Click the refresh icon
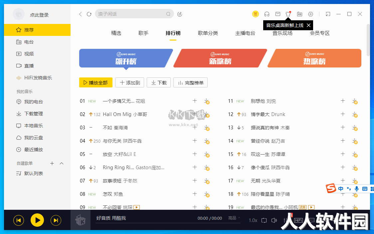The width and height of the screenshot is (374, 234). click(x=89, y=14)
